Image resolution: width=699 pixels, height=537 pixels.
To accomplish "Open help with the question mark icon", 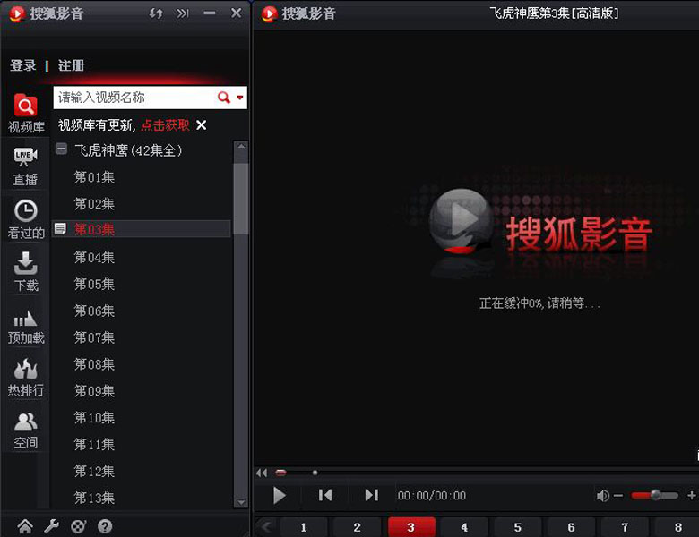I will pyautogui.click(x=105, y=526).
